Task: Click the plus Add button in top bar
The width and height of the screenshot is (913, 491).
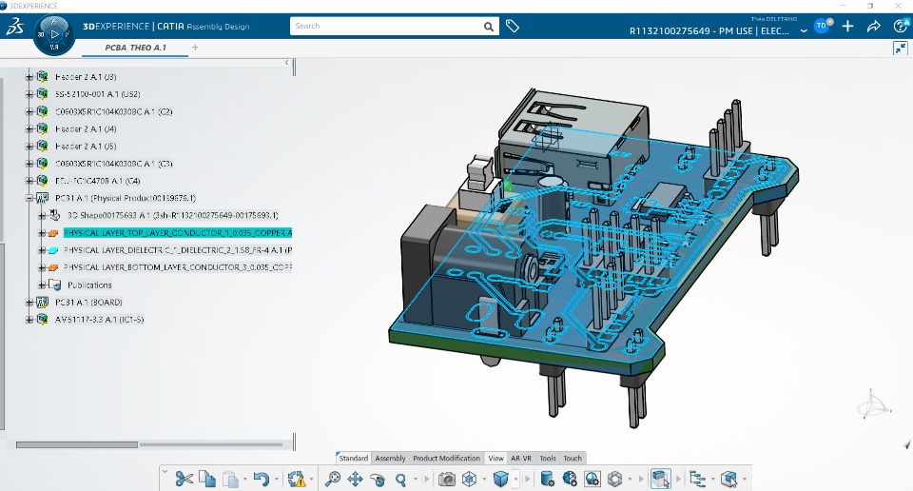Action: 847,27
